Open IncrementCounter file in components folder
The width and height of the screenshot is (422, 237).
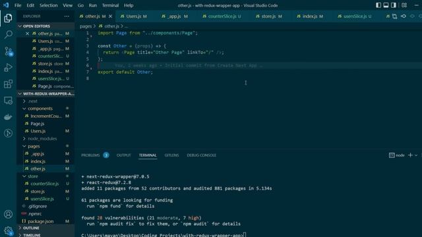point(45,116)
